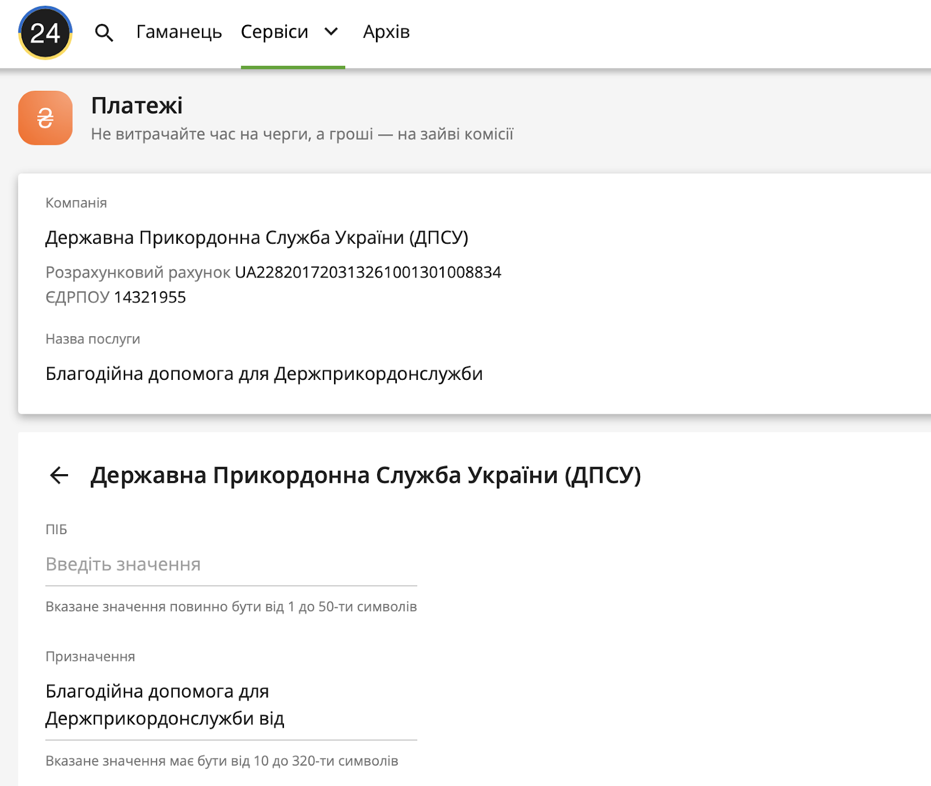Select the account number UA228201720313261001301008834
931x786 pixels.
coord(368,272)
